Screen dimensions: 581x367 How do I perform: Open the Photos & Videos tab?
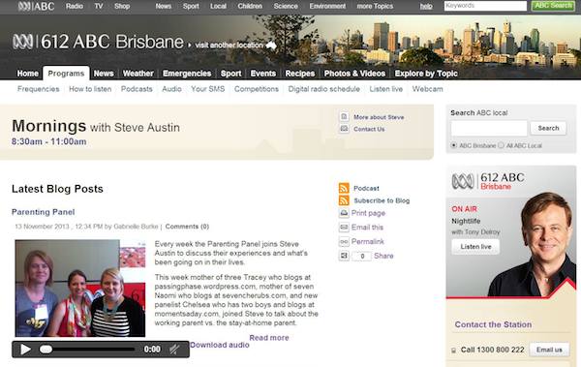pos(354,74)
